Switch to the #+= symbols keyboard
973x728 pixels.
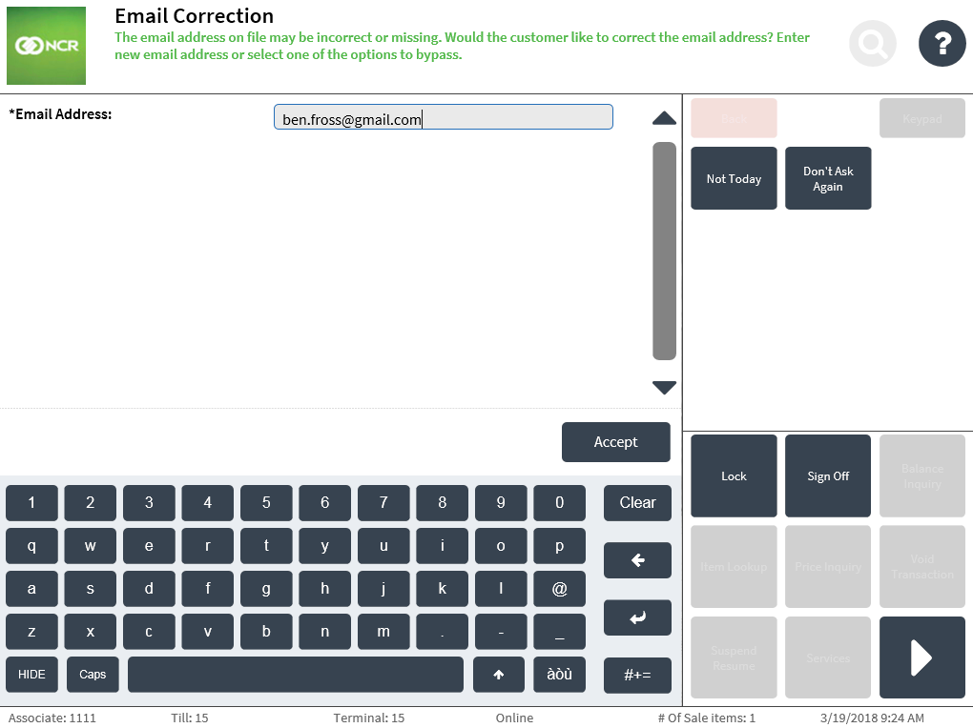point(637,675)
